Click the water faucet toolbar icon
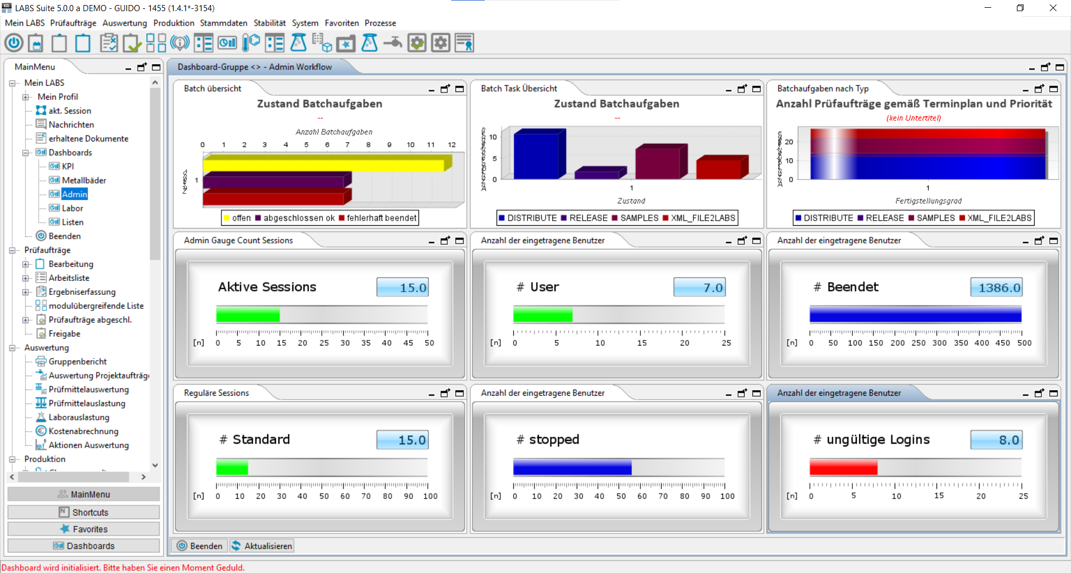Viewport: 1071px width, 573px height. [393, 43]
